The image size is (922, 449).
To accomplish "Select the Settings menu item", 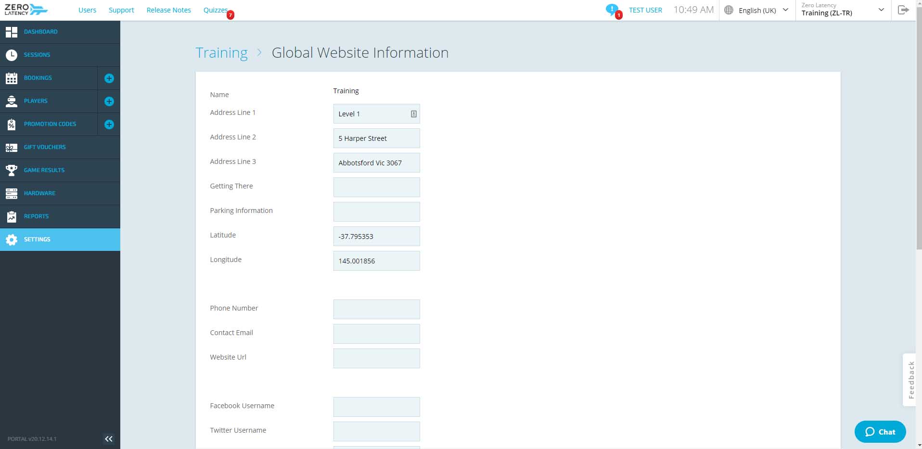I will point(60,239).
